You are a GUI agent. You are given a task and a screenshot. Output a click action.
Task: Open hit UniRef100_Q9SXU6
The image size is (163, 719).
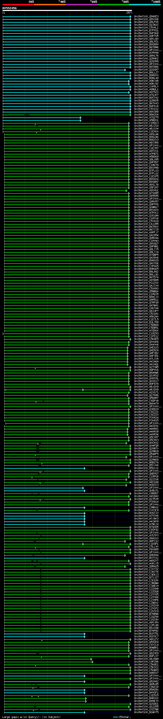tap(146, 19)
